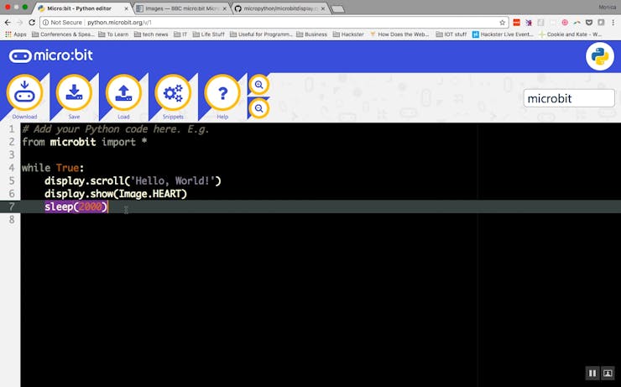Open the Chrome three-dot menu

(613, 23)
